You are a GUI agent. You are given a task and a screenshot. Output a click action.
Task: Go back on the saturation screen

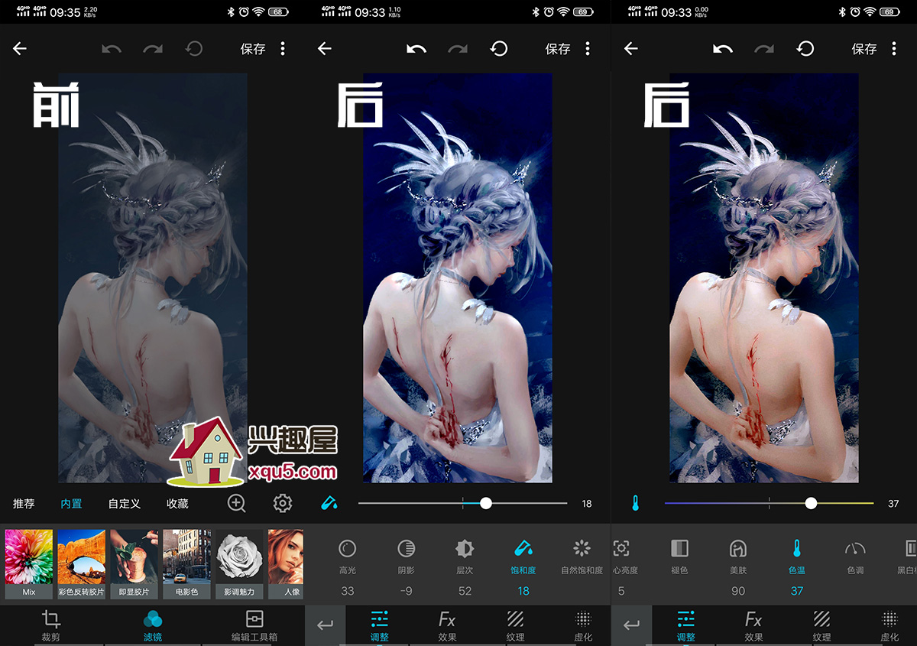(325, 49)
